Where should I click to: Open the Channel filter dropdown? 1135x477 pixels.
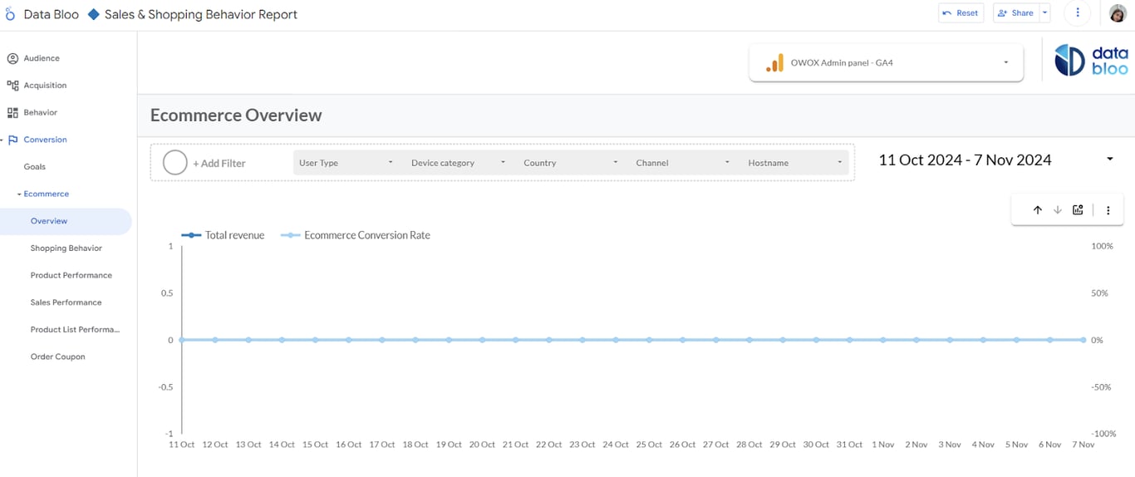684,163
